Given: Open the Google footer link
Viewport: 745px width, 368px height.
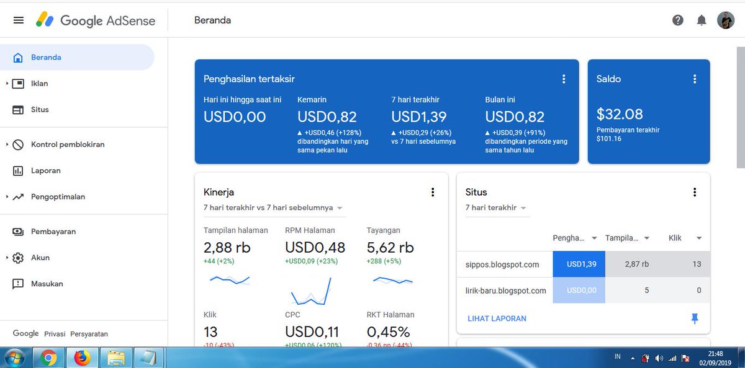Looking at the screenshot, I should (x=25, y=333).
